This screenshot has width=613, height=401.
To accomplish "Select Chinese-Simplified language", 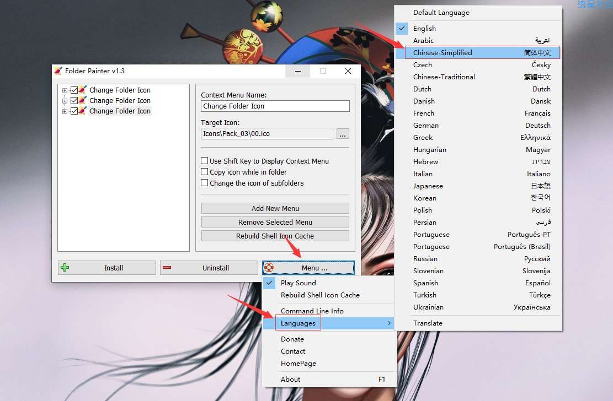I will click(x=478, y=52).
